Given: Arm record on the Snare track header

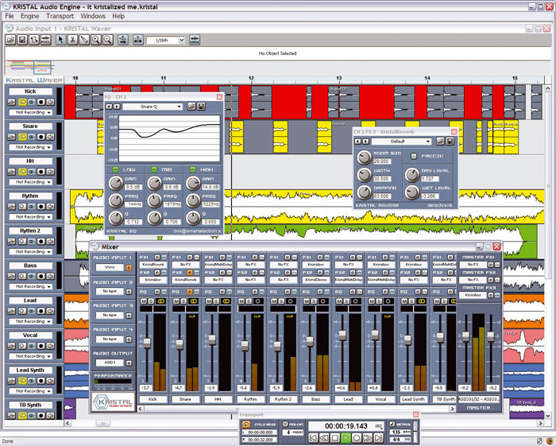Looking at the screenshot, I should pos(41,137).
